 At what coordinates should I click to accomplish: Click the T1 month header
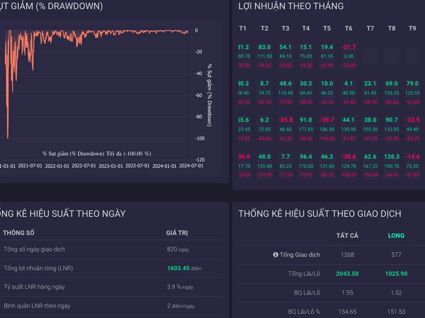point(244,28)
